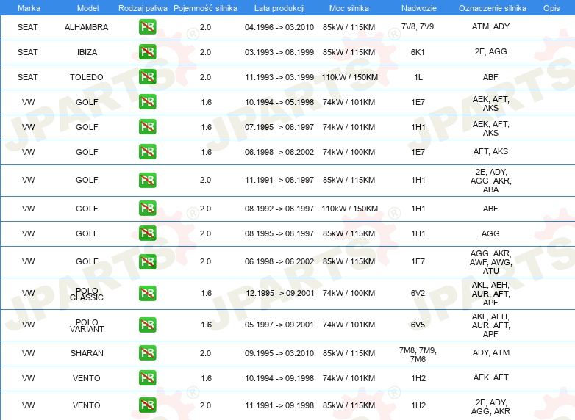Select the TOLEDO model cell
Viewport: 575px width, 420px height.
(87, 77)
